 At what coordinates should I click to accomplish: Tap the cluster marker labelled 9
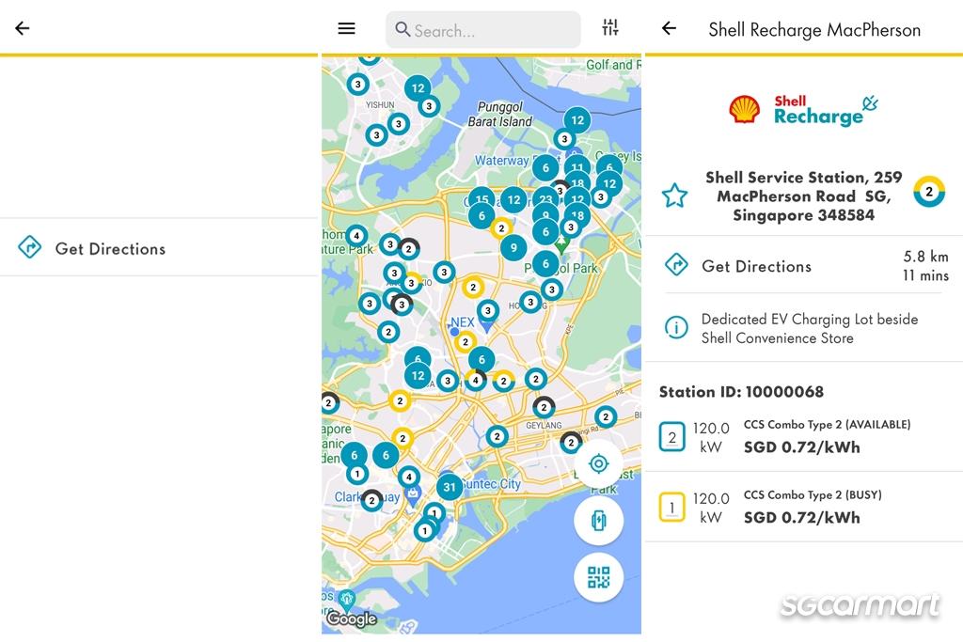coord(513,248)
